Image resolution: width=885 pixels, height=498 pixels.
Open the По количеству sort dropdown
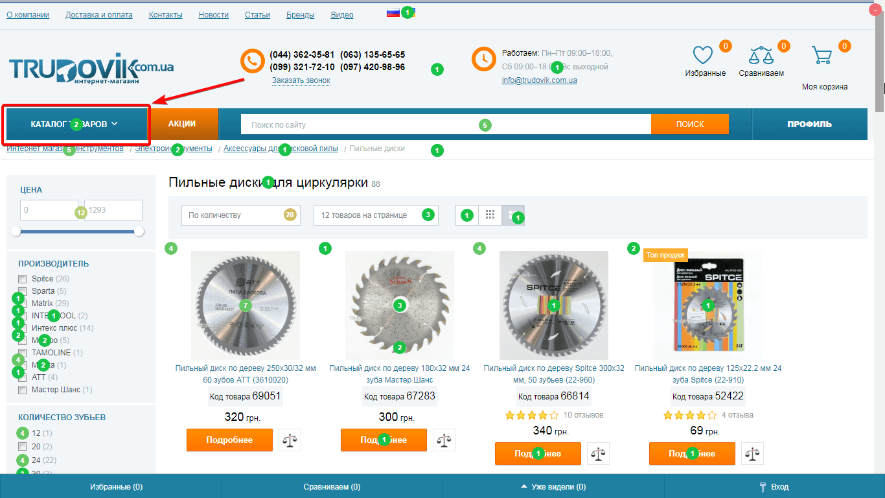240,215
